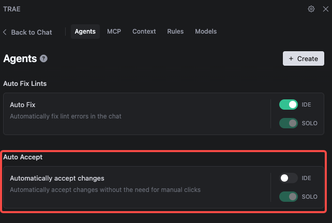
Task: Click the help icon beside Agents heading
Action: (x=44, y=58)
